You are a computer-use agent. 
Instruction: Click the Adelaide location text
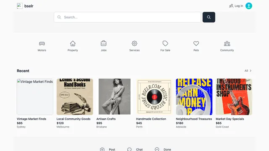[x=181, y=127]
